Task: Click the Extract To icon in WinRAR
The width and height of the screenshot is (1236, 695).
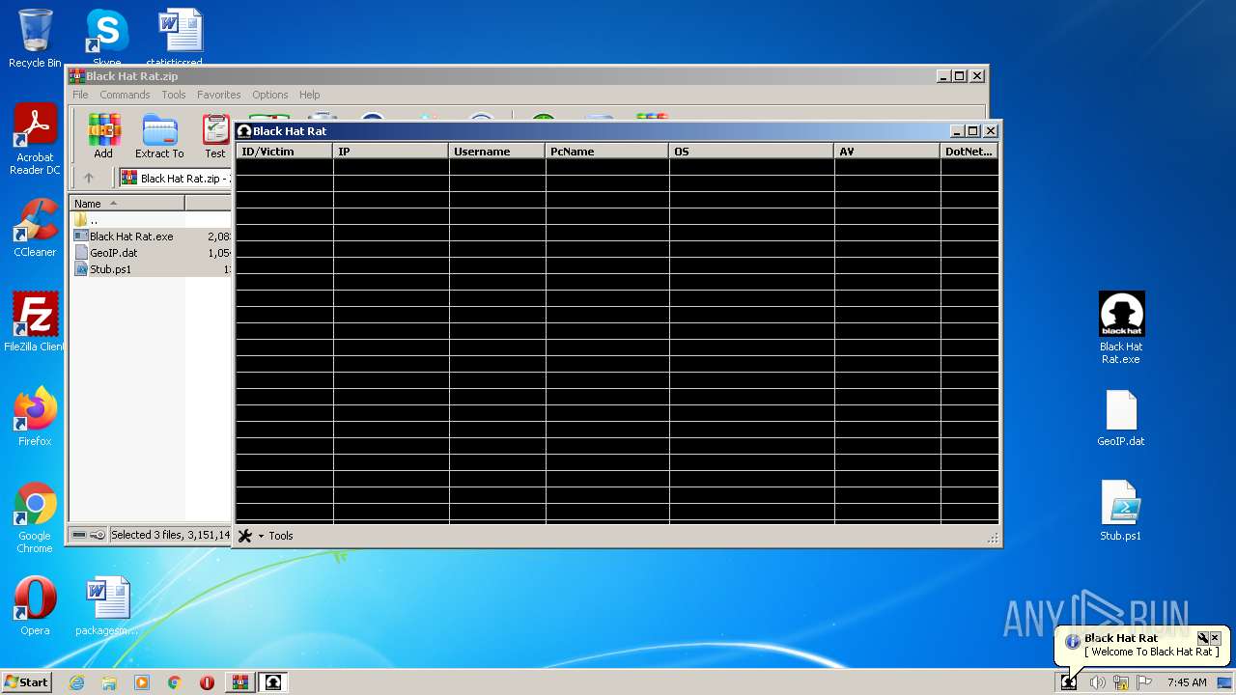Action: click(x=159, y=137)
